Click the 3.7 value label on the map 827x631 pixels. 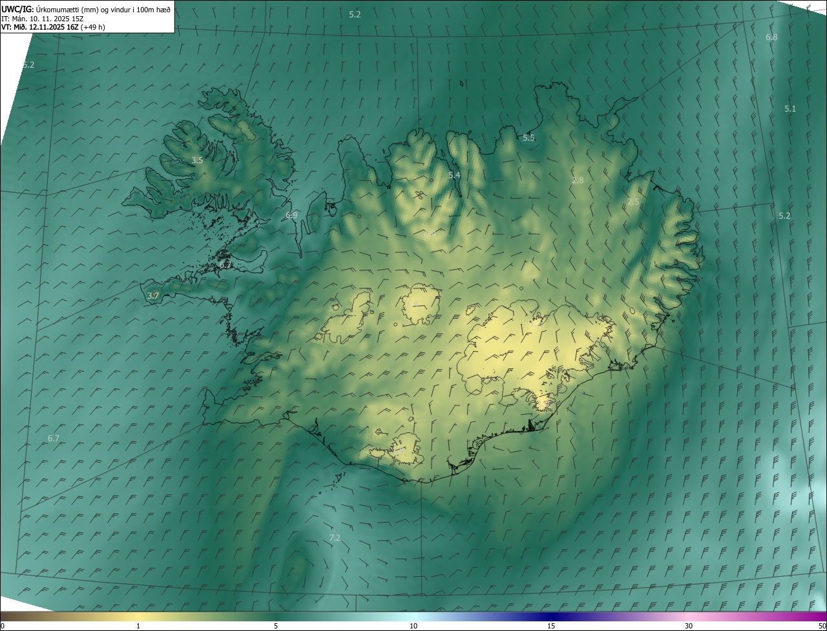pyautogui.click(x=152, y=296)
